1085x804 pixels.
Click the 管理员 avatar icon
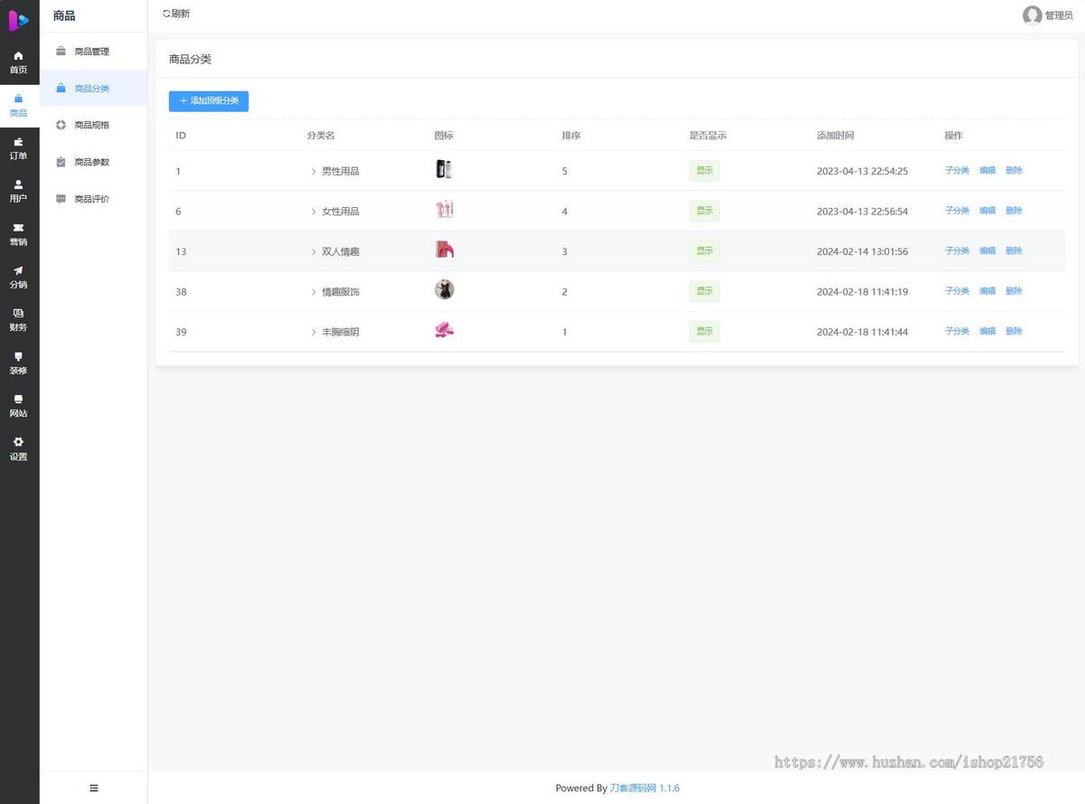coord(1032,15)
